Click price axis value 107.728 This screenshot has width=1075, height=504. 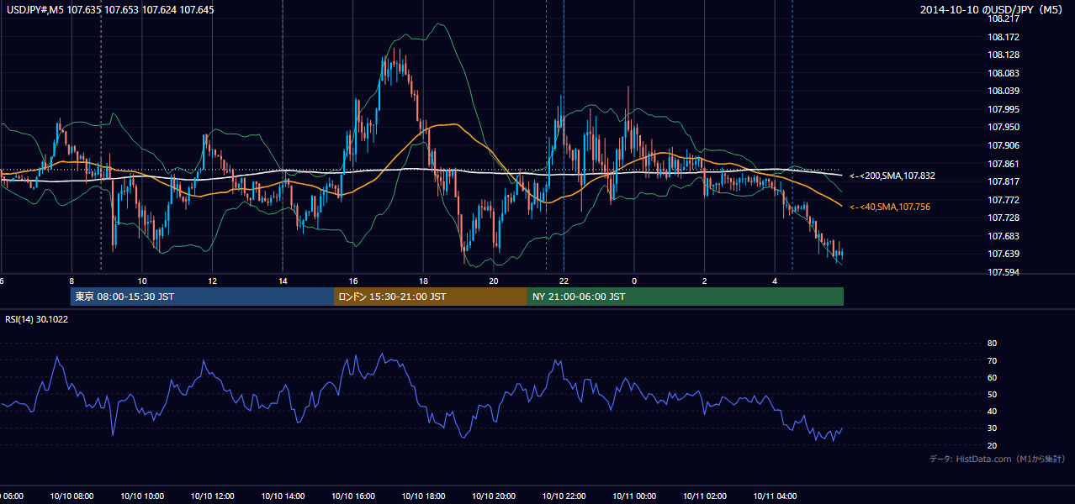(1004, 218)
